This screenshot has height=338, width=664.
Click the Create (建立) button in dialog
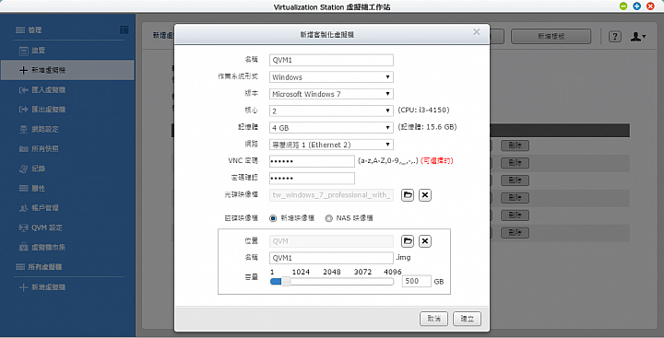pos(467,319)
